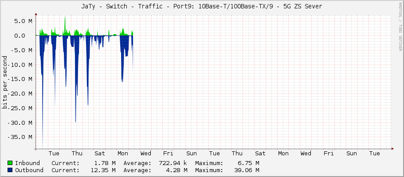The height and width of the screenshot is (177, 404).
Task: Click the red arrowhead topping the y-axis
Action: (36, 15)
